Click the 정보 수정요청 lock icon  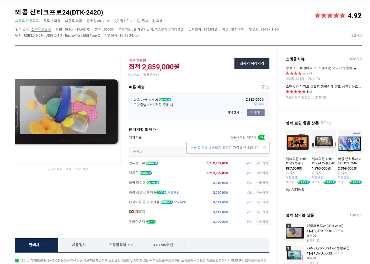[139, 21]
